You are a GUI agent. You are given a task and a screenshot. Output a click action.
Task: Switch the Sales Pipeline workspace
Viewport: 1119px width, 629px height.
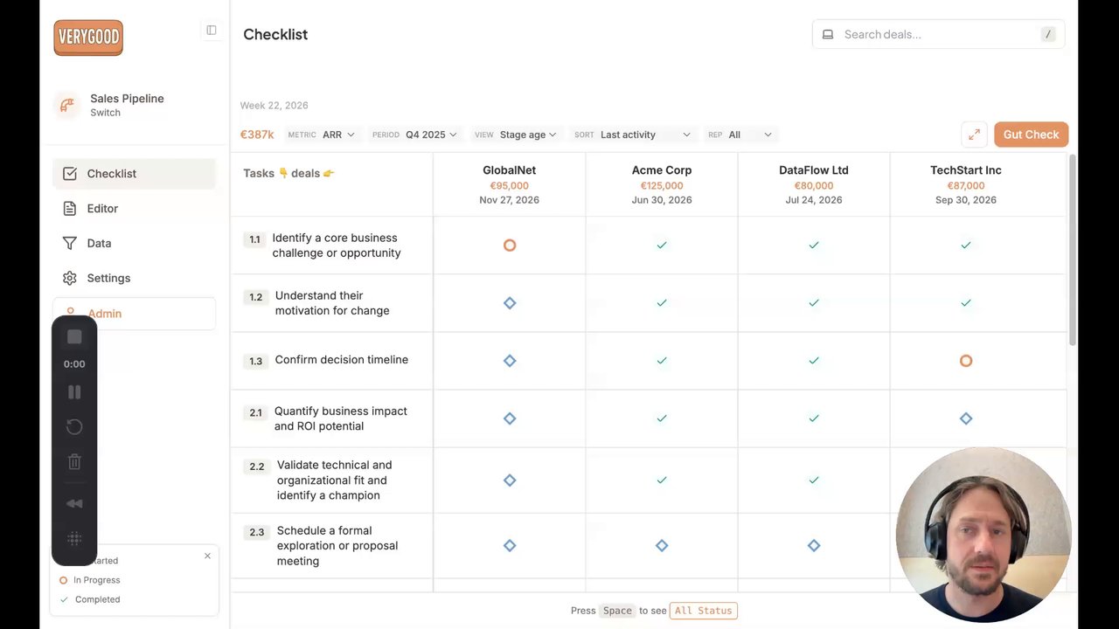coord(127,105)
